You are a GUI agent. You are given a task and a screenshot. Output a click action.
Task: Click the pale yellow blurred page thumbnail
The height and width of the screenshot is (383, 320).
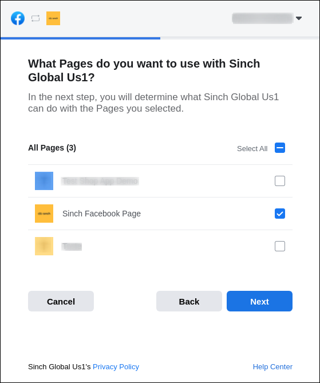(x=44, y=246)
